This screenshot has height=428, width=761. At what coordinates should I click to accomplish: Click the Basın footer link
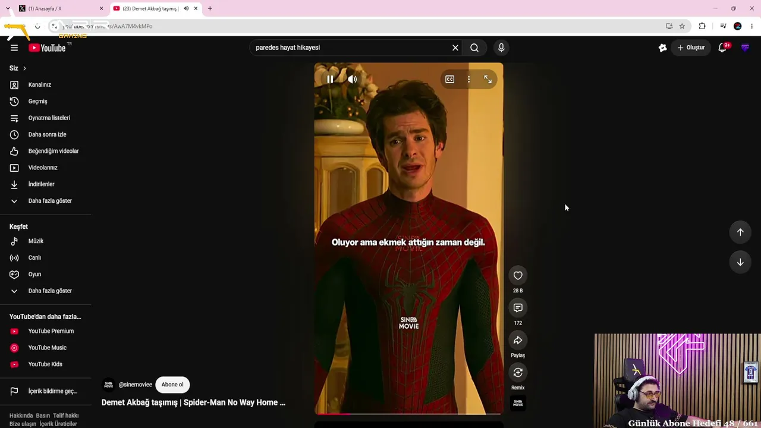[43, 416]
